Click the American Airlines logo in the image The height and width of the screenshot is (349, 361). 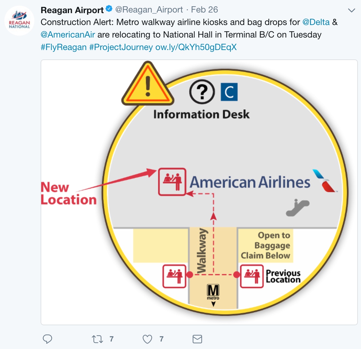pyautogui.click(x=324, y=181)
